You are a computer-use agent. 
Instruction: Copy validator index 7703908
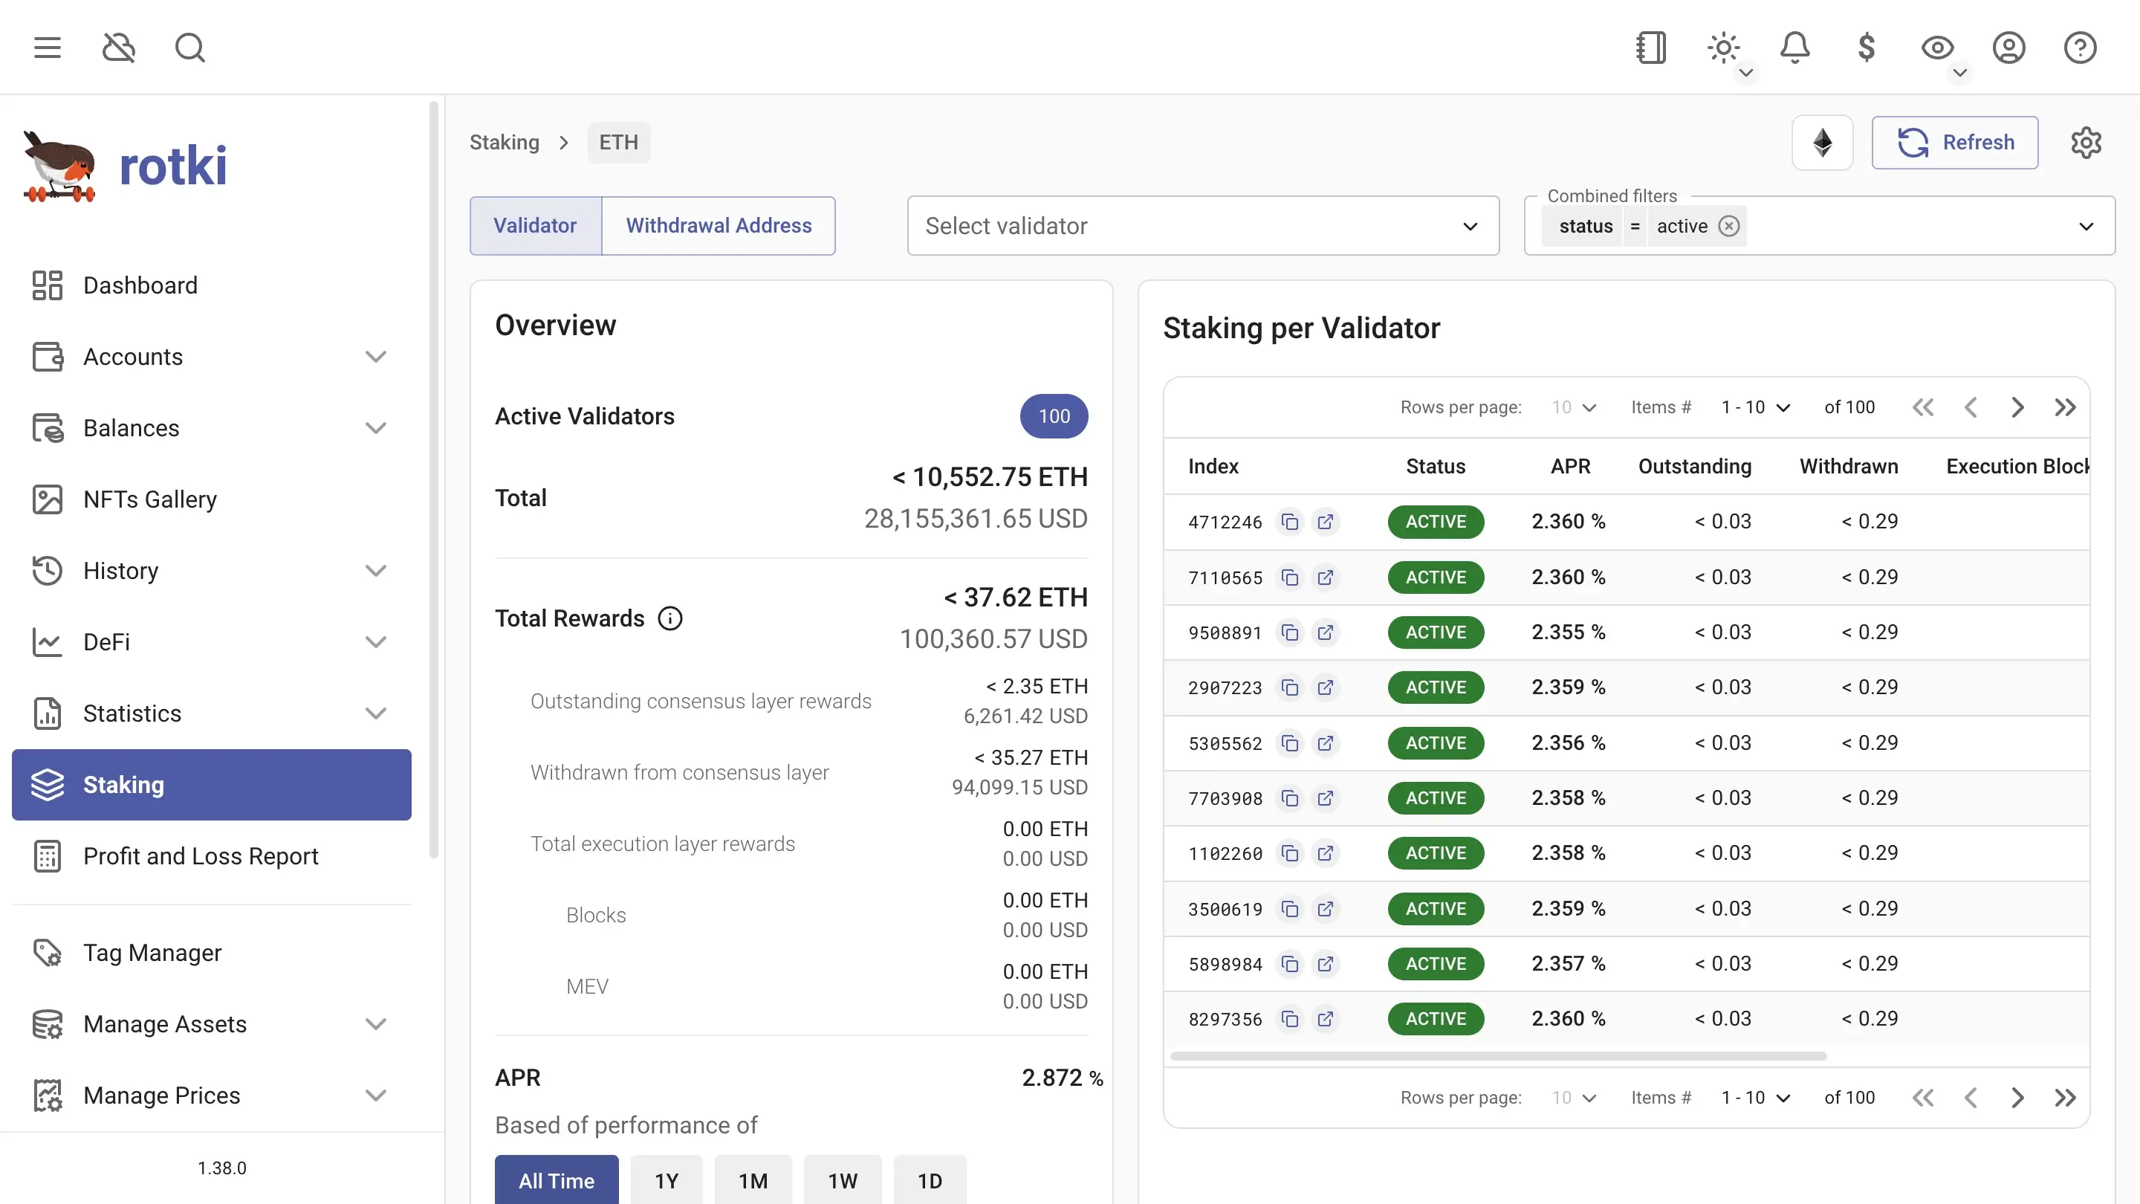tap(1289, 797)
